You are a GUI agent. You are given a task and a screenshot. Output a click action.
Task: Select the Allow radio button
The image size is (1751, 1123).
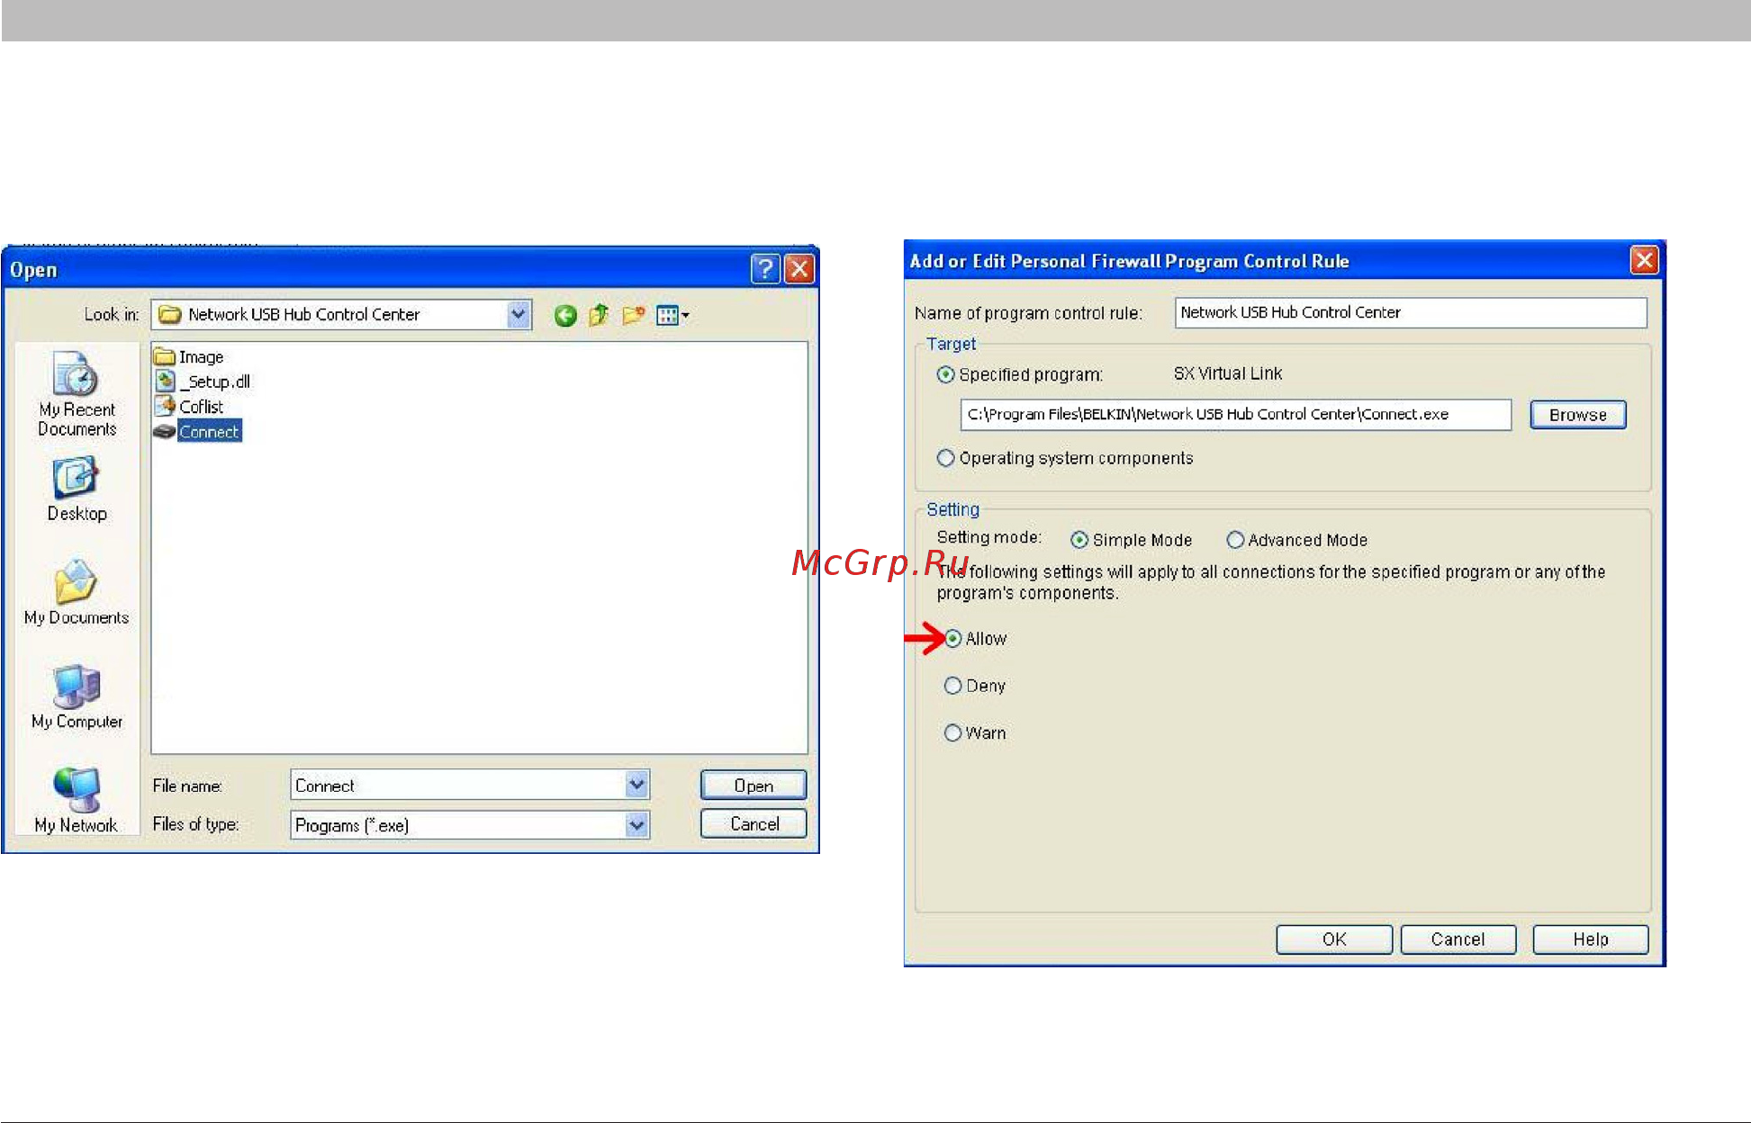[952, 639]
